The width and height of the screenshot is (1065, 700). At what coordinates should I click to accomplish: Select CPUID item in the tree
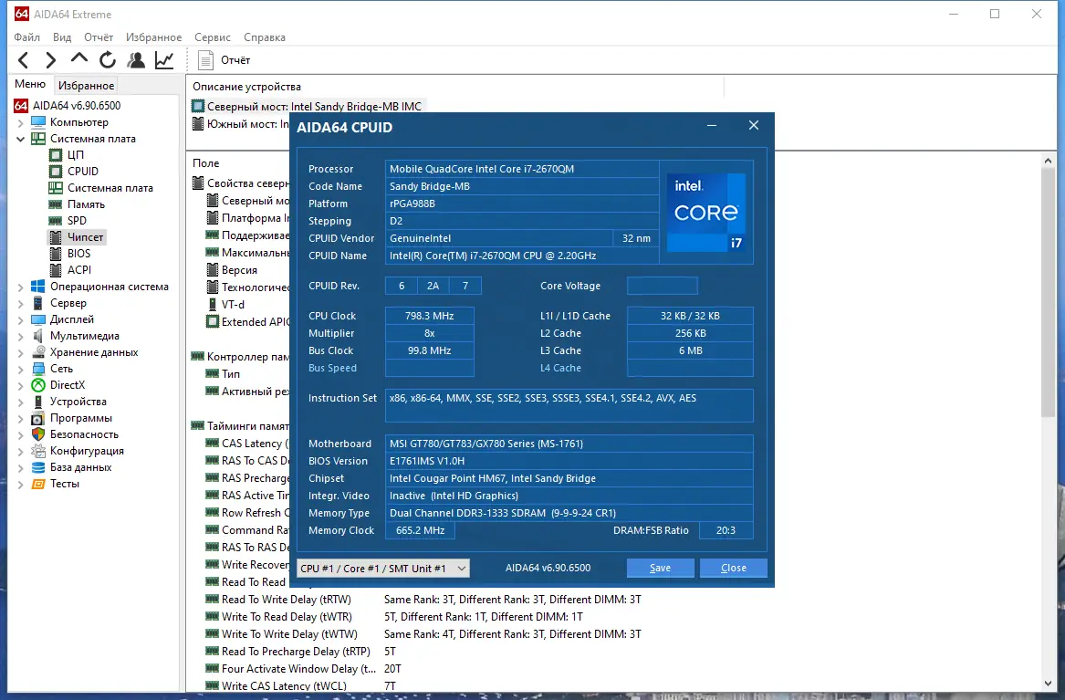click(82, 172)
